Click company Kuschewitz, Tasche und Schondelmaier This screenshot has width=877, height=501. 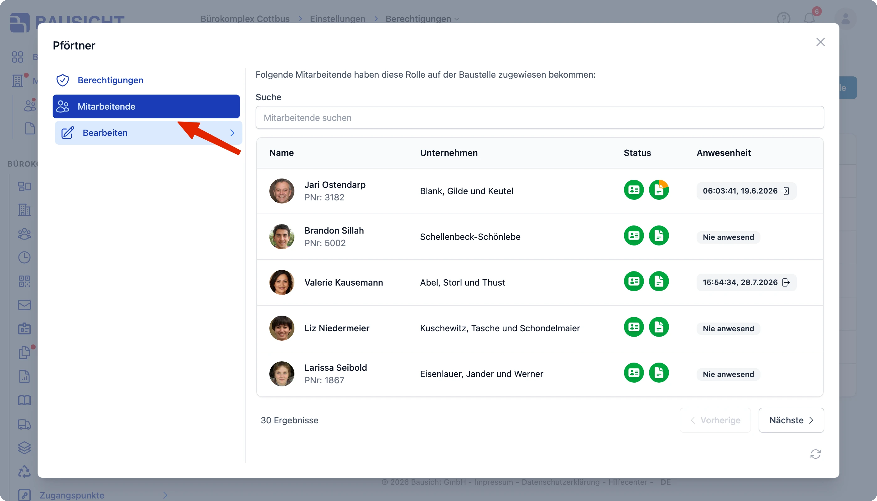pyautogui.click(x=500, y=328)
